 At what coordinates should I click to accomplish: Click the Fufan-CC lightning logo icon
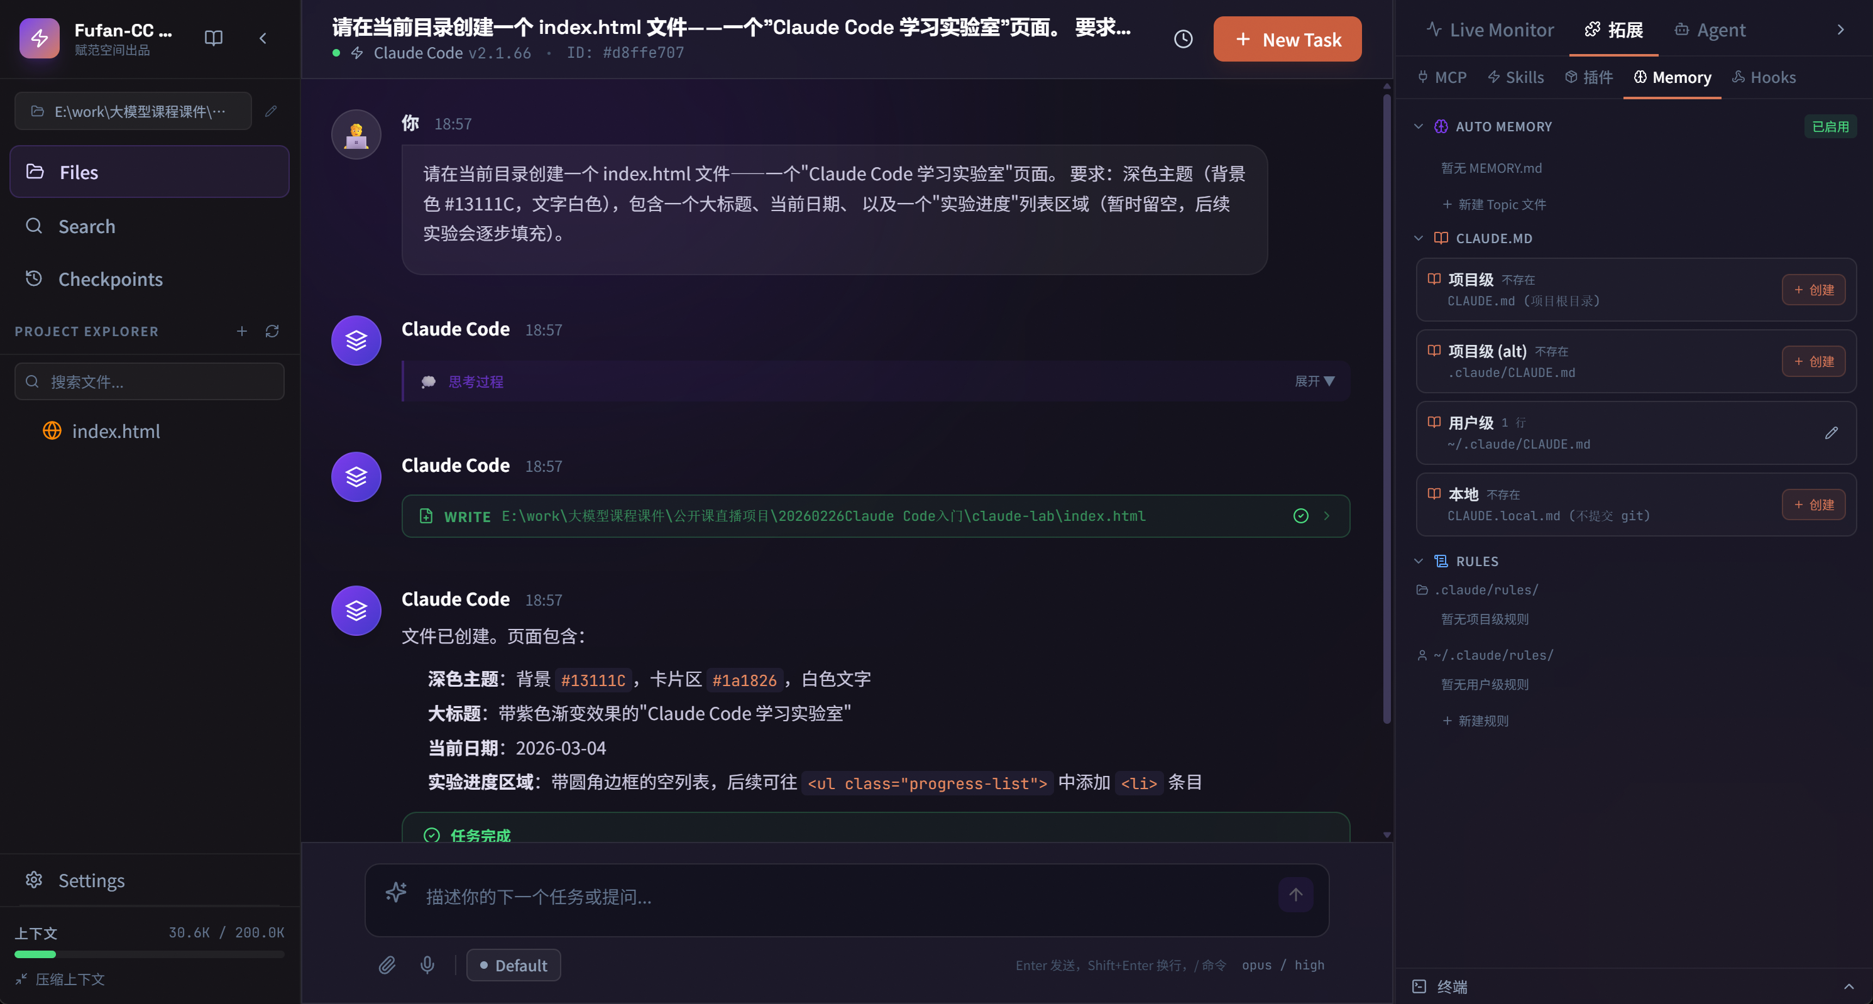[x=39, y=38]
